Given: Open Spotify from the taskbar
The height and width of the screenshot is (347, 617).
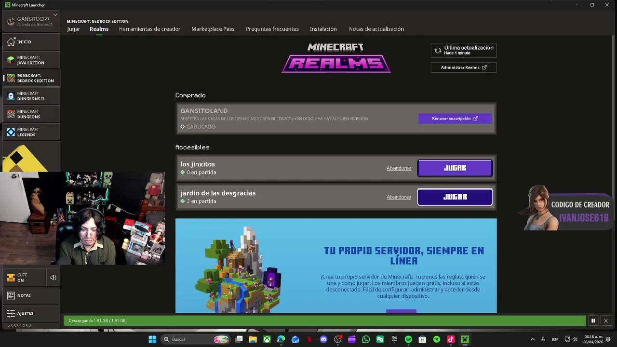Looking at the screenshot, I should 408,339.
